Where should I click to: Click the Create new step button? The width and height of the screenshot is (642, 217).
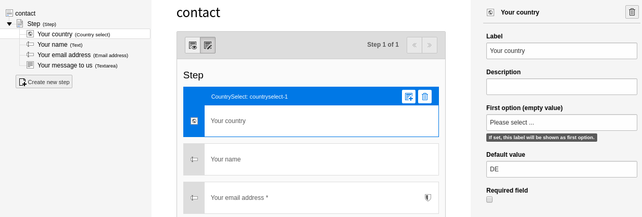coord(44,82)
